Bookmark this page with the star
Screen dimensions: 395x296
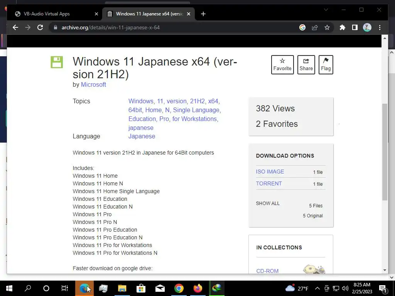327,27
